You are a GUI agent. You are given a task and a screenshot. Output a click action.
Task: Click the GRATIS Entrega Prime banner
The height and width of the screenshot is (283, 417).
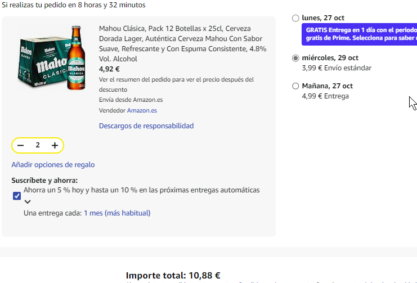click(359, 34)
